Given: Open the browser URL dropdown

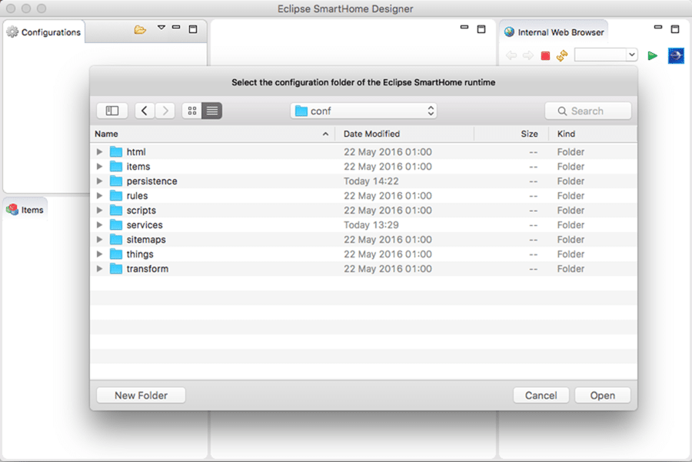Looking at the screenshot, I should (x=632, y=55).
